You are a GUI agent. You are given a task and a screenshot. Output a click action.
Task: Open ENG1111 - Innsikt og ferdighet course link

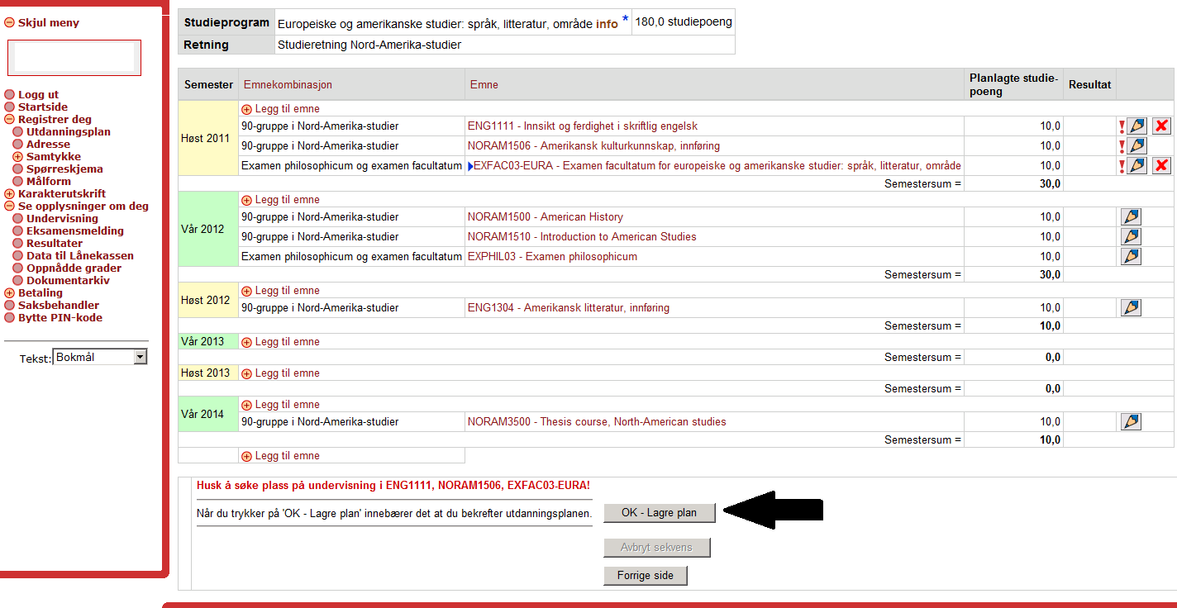(x=583, y=126)
